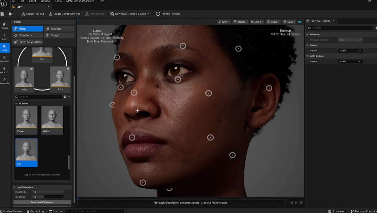Collapse the Animation section
Viewport: 377px width, 213px height.
point(307,35)
